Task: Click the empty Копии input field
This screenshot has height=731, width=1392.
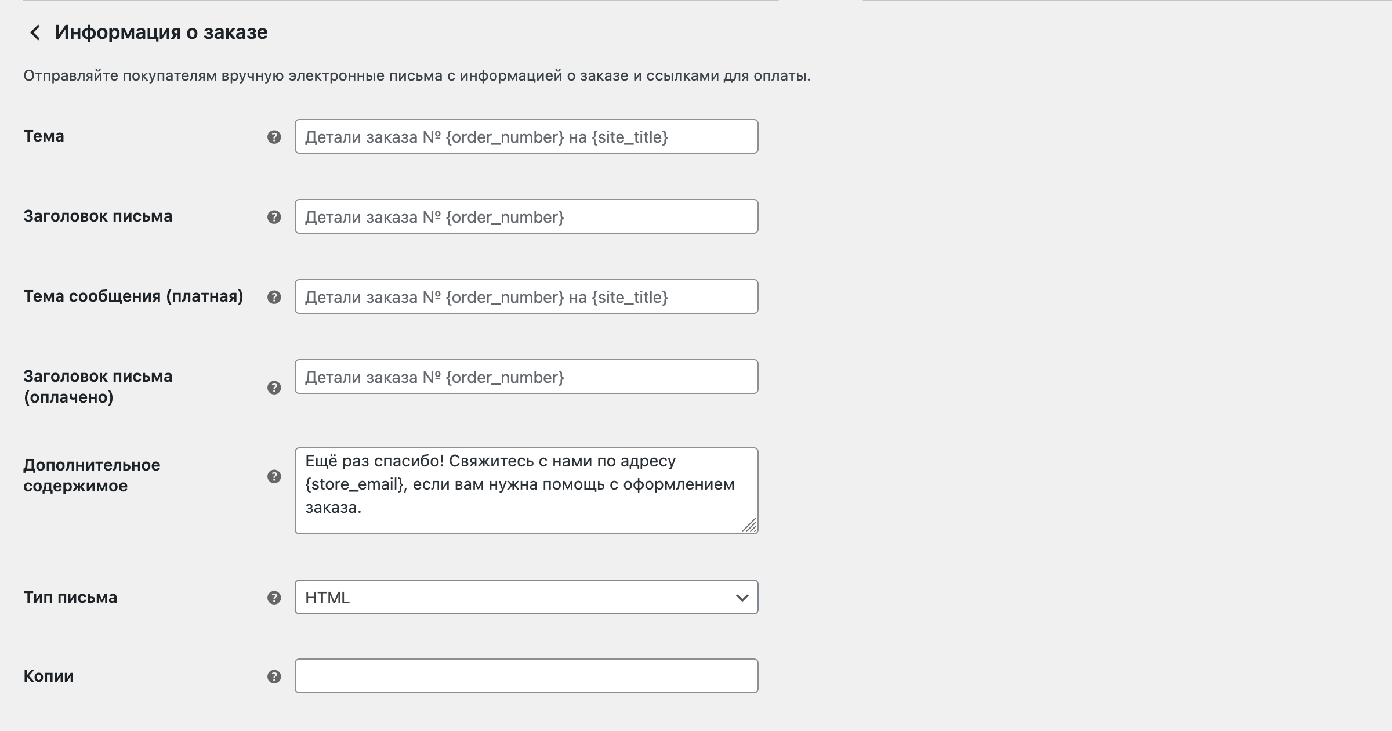Action: (x=526, y=676)
